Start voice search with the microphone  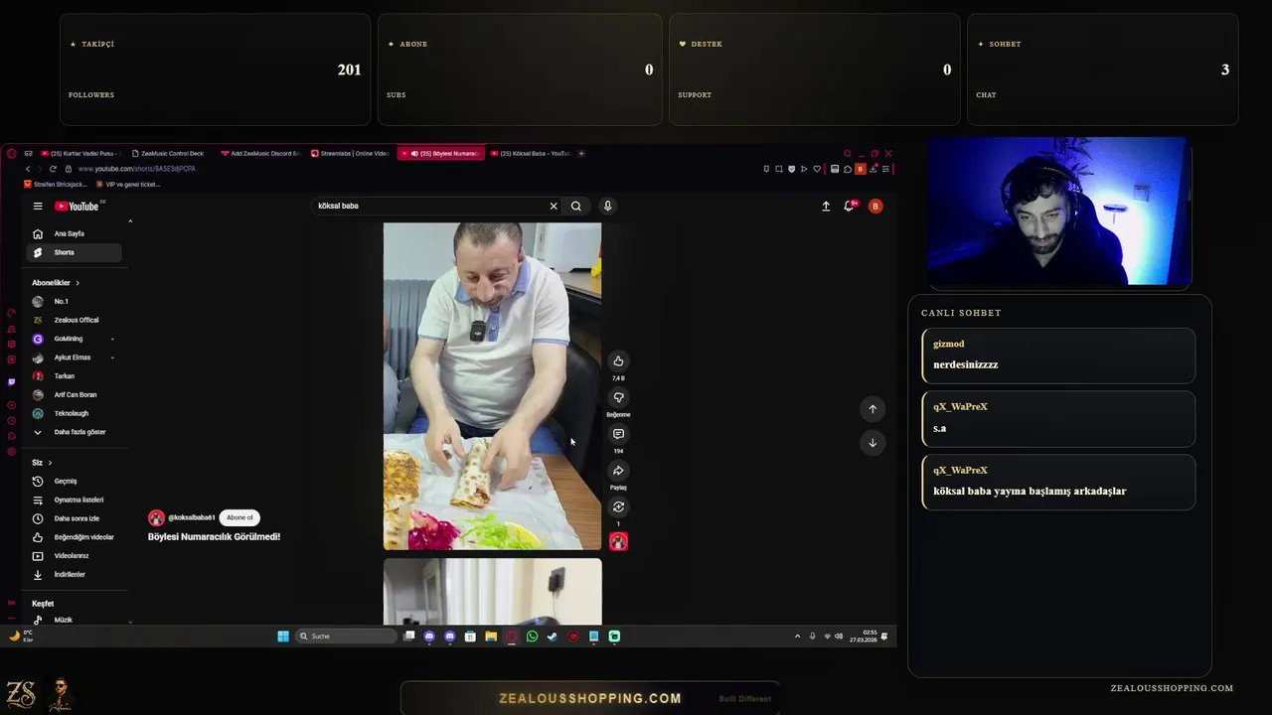coord(607,207)
